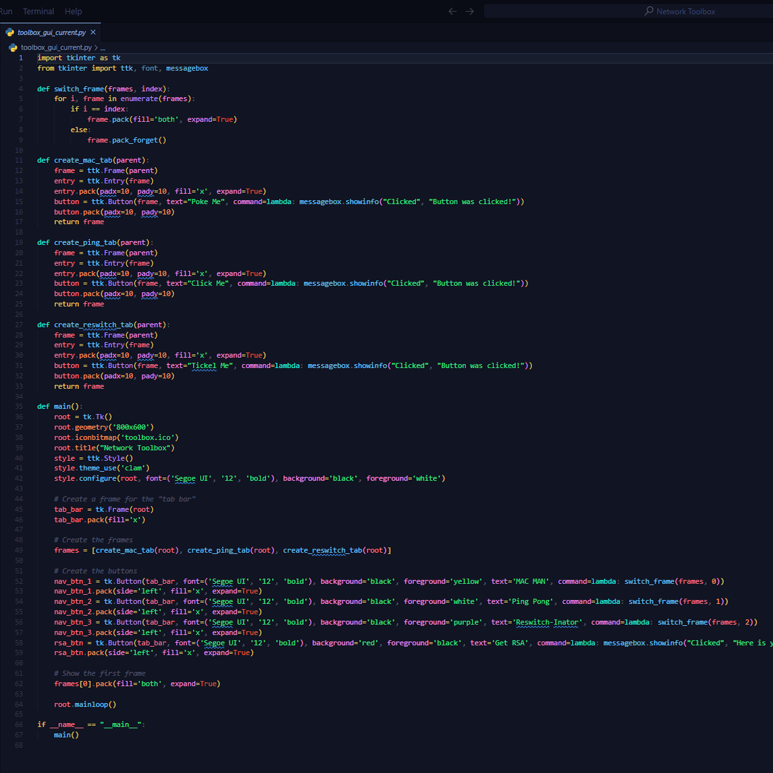This screenshot has height=773, width=773.
Task: Click the "Click Me" string on line 23
Action: 208,283
